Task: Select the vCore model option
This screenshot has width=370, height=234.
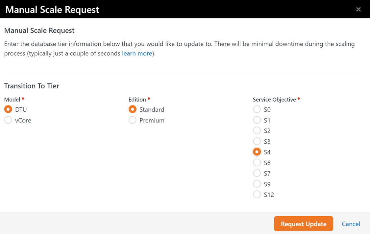Action: tap(8, 120)
